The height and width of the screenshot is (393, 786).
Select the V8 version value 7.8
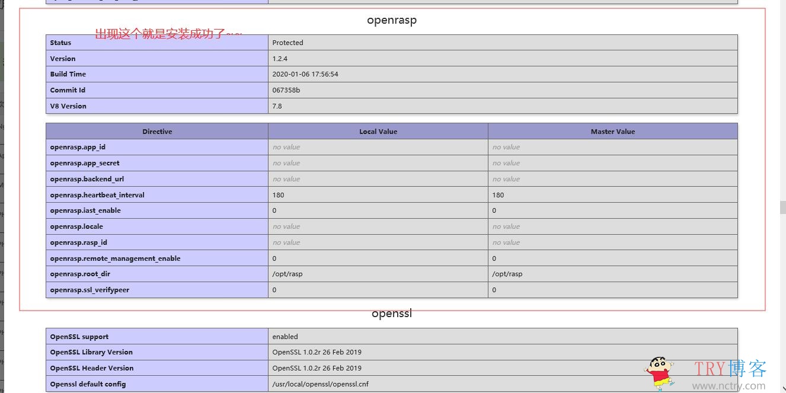277,106
